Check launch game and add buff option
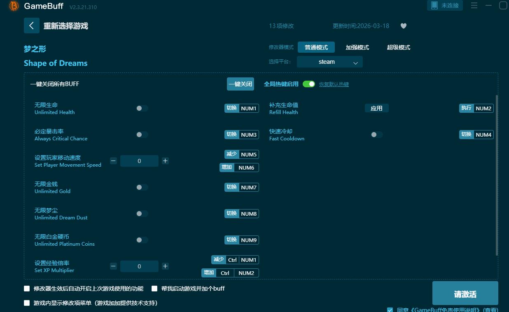 point(155,289)
